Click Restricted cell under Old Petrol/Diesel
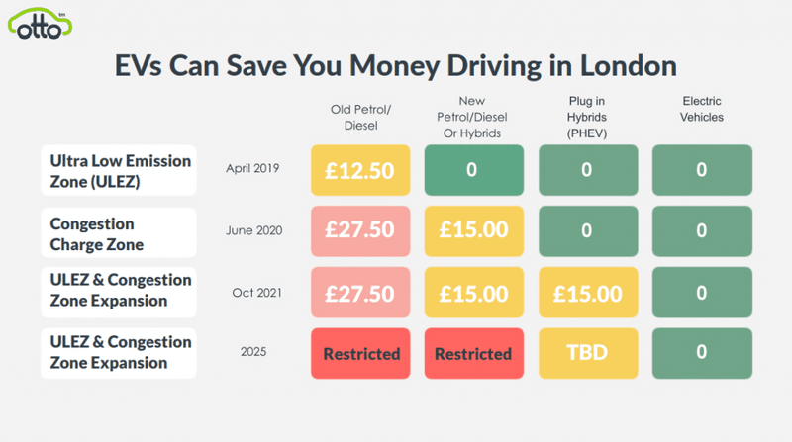The height and width of the screenshot is (442, 792). click(360, 353)
